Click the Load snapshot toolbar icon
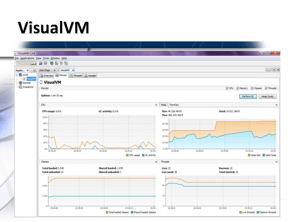296x222 pixels. click(41, 63)
